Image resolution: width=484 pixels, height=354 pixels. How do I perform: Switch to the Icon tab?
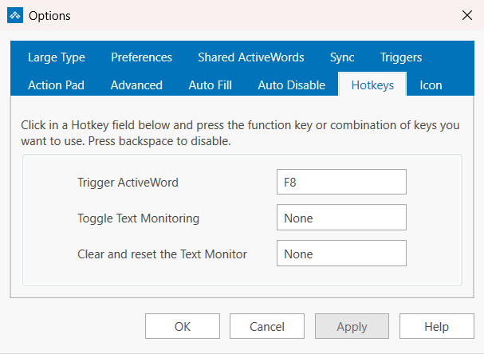pyautogui.click(x=431, y=85)
